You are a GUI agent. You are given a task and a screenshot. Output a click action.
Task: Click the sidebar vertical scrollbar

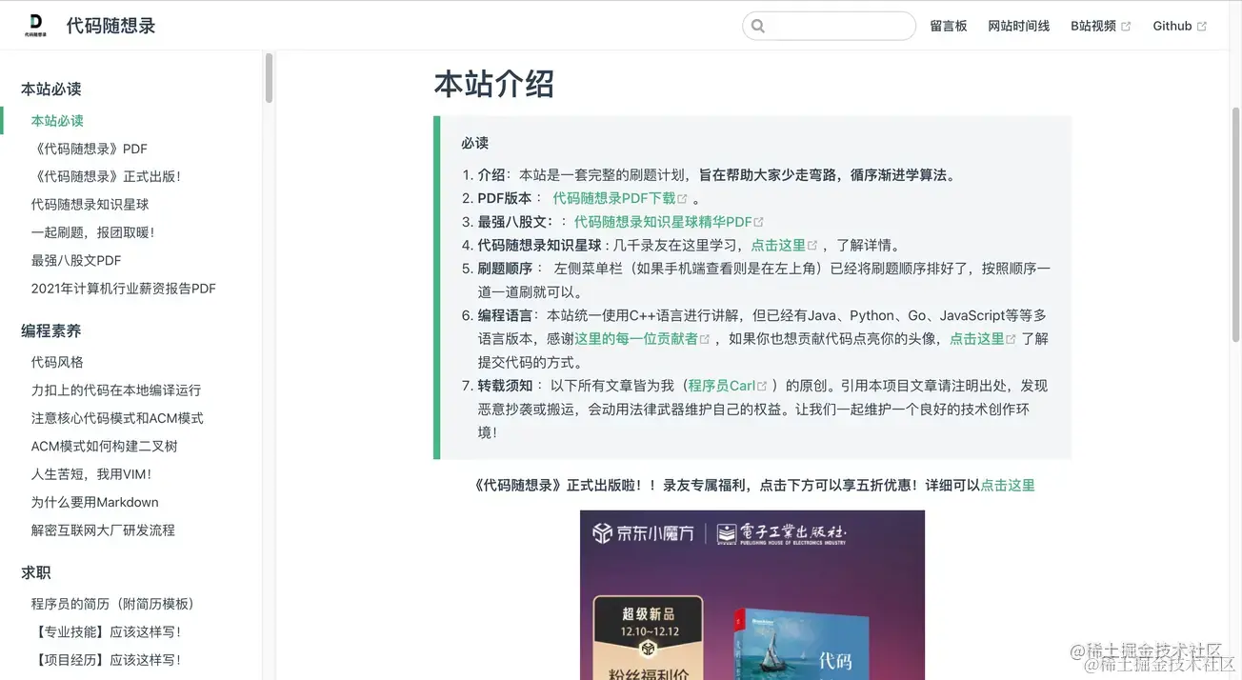pyautogui.click(x=270, y=78)
